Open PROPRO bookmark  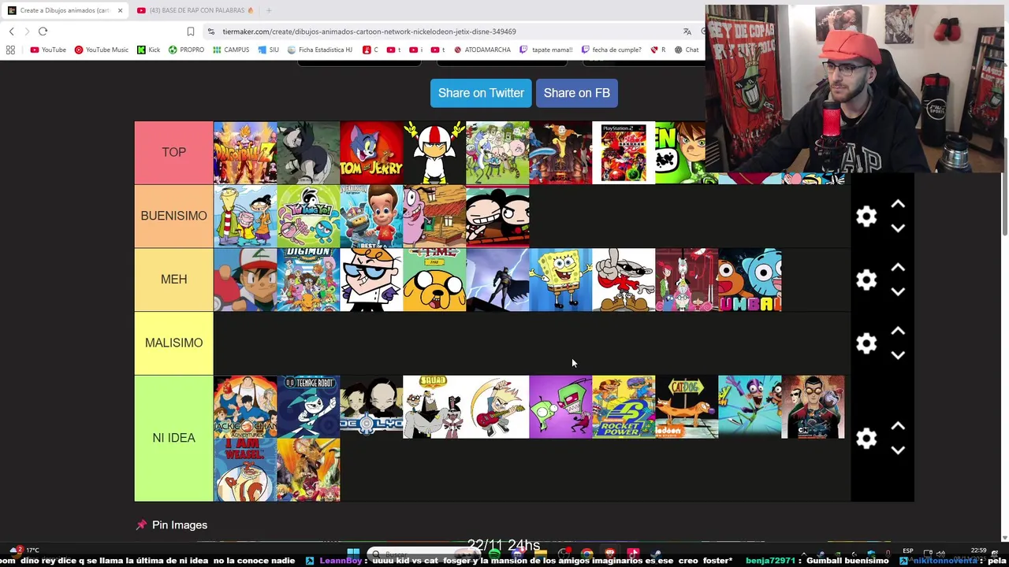[186, 50]
